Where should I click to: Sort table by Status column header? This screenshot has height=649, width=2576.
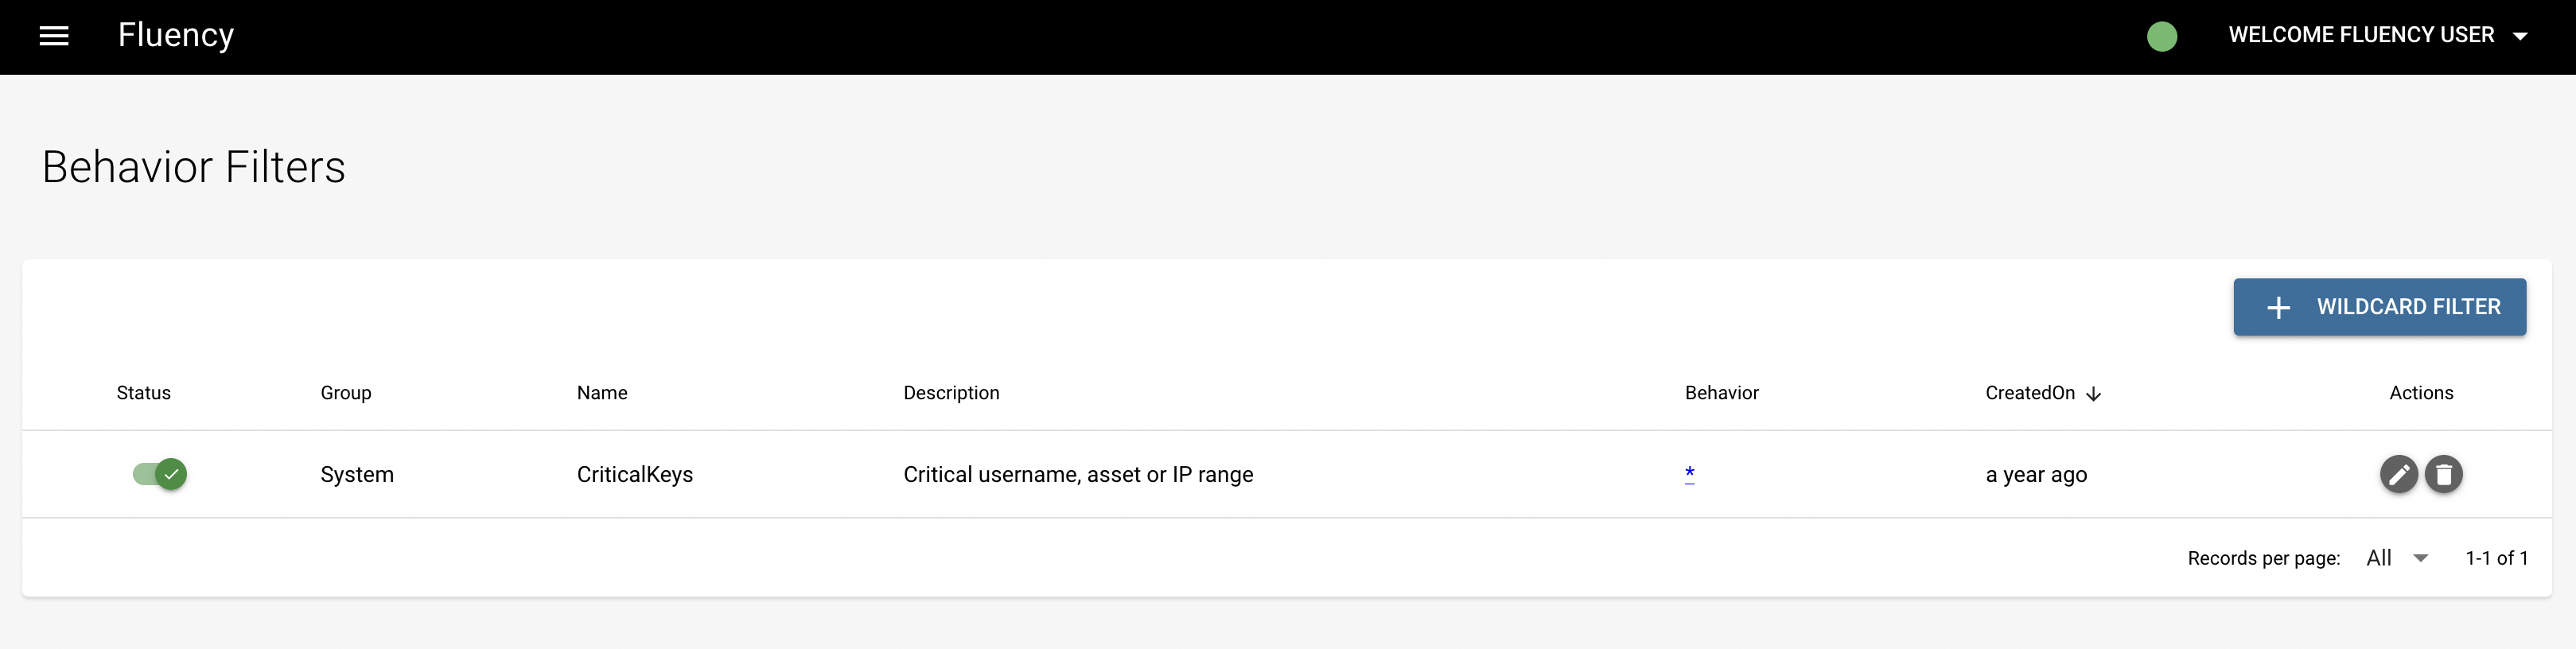point(144,393)
